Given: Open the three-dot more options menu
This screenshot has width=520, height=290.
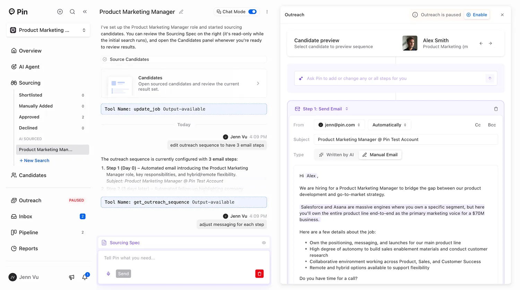Looking at the screenshot, I should 267,12.
